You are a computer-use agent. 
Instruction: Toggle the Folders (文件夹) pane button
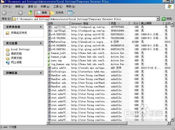point(57,13)
